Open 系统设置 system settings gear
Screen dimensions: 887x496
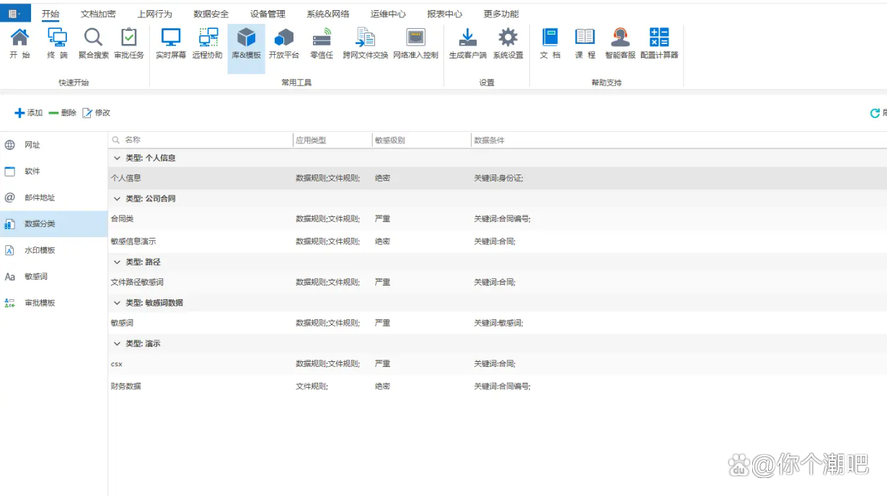tap(508, 43)
